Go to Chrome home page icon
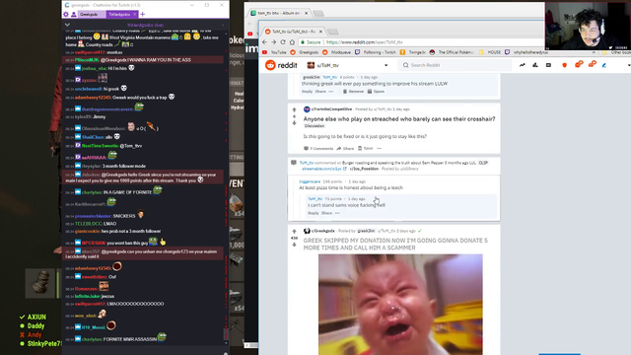 click(x=292, y=42)
